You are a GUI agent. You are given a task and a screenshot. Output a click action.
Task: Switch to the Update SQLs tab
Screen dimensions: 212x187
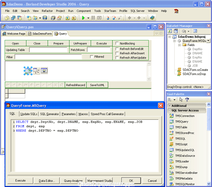[x=29, y=114]
